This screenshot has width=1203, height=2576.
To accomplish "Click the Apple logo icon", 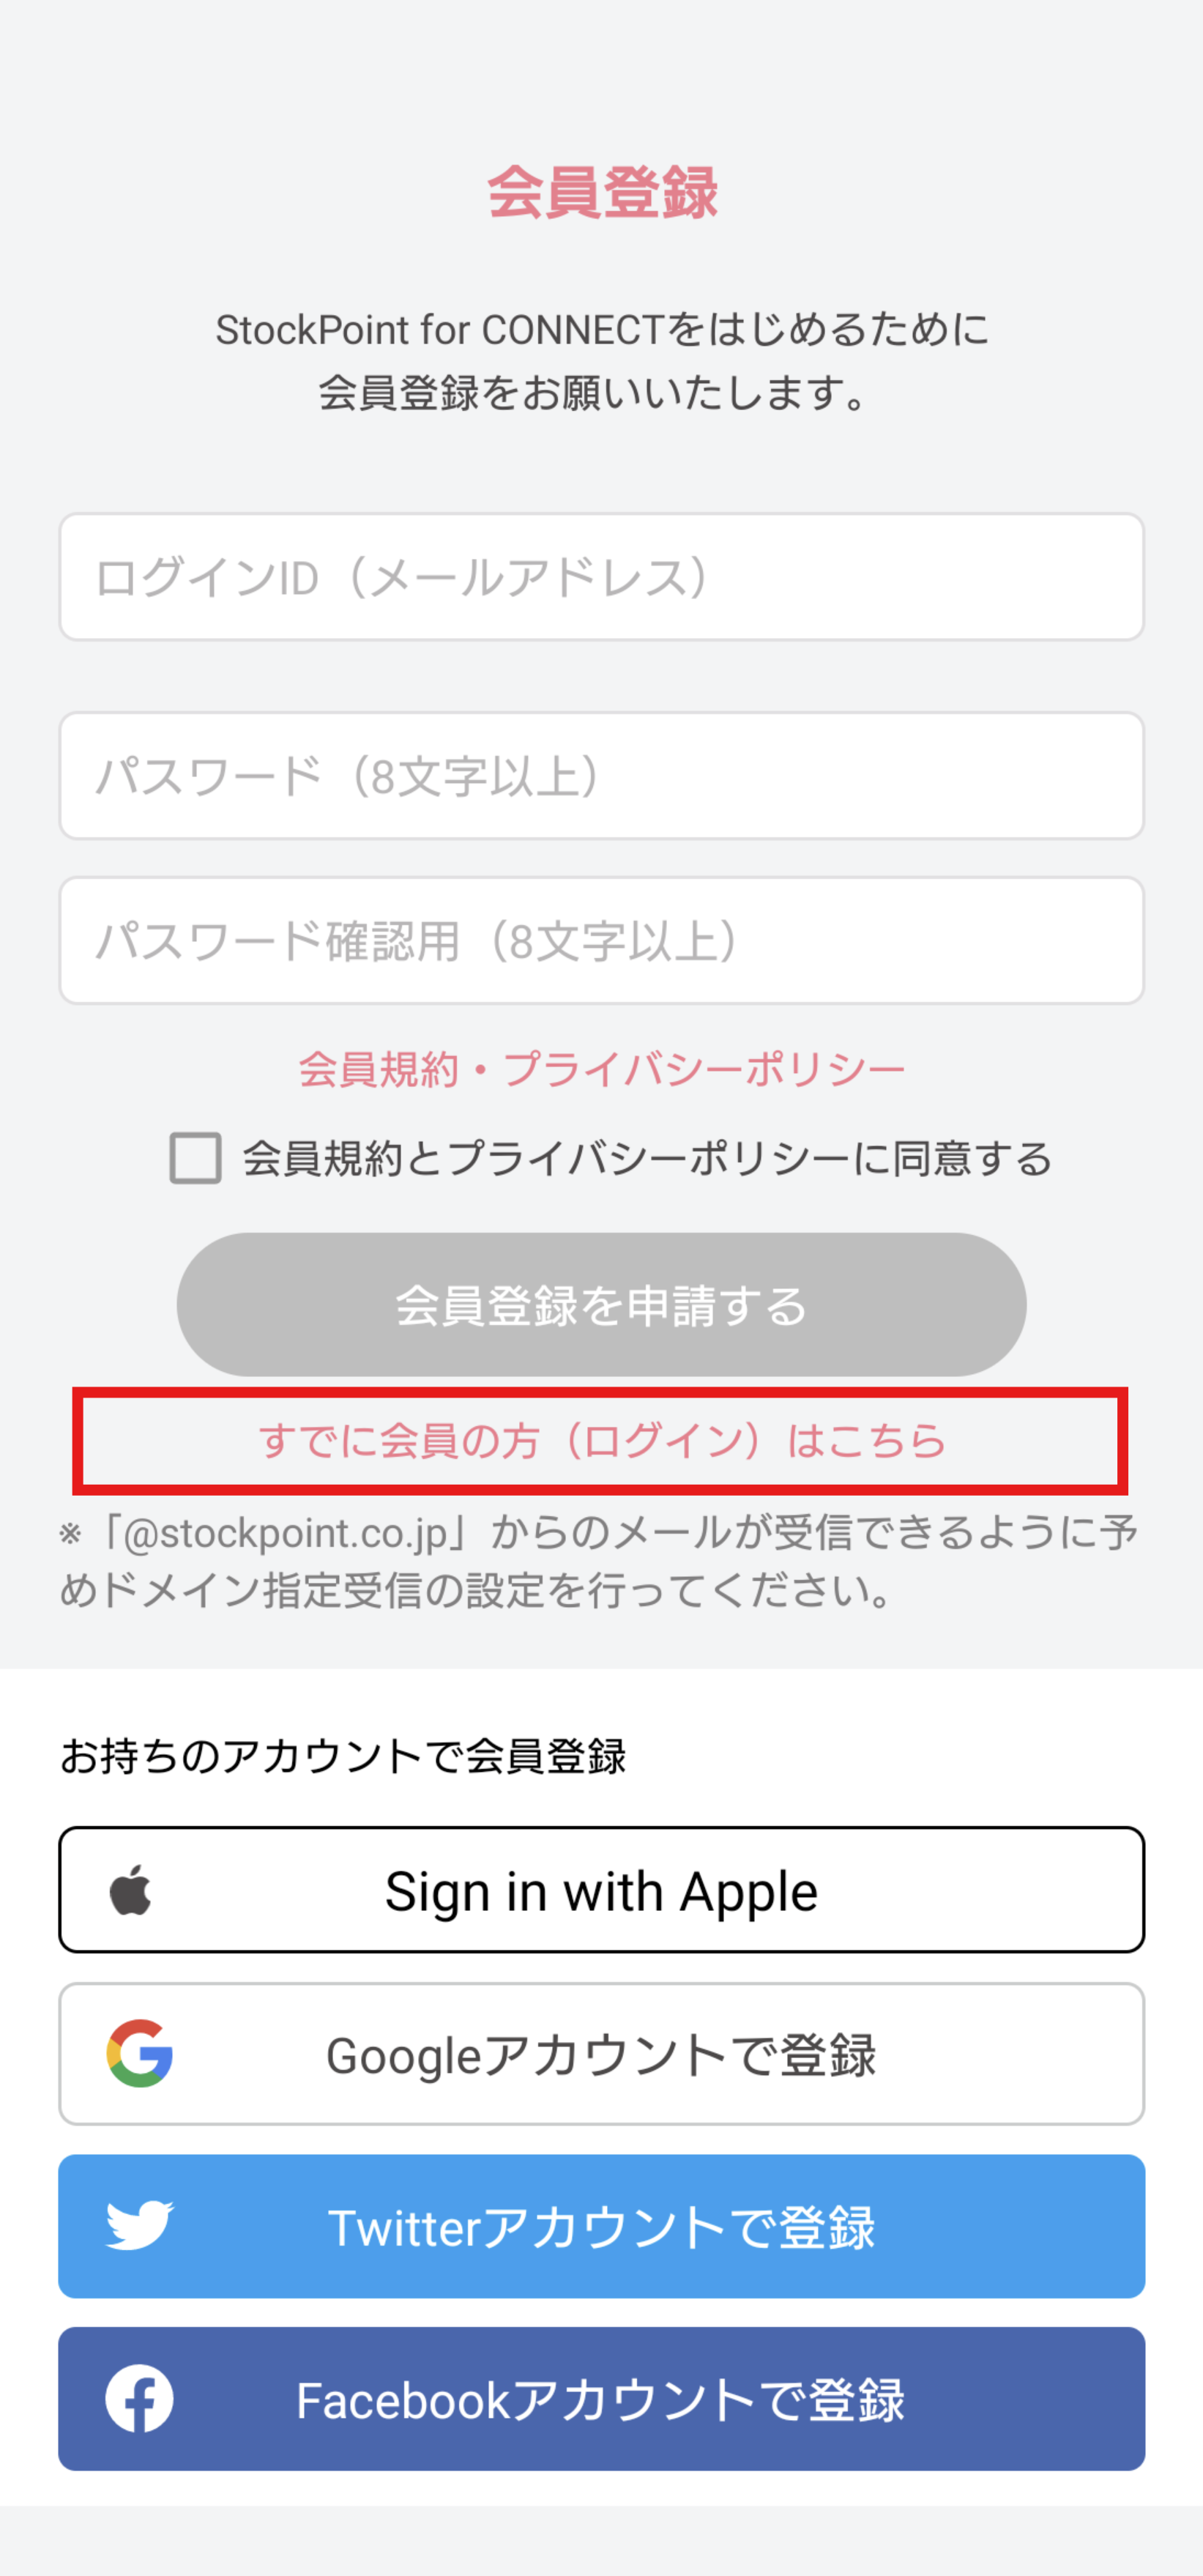I will 130,1889.
